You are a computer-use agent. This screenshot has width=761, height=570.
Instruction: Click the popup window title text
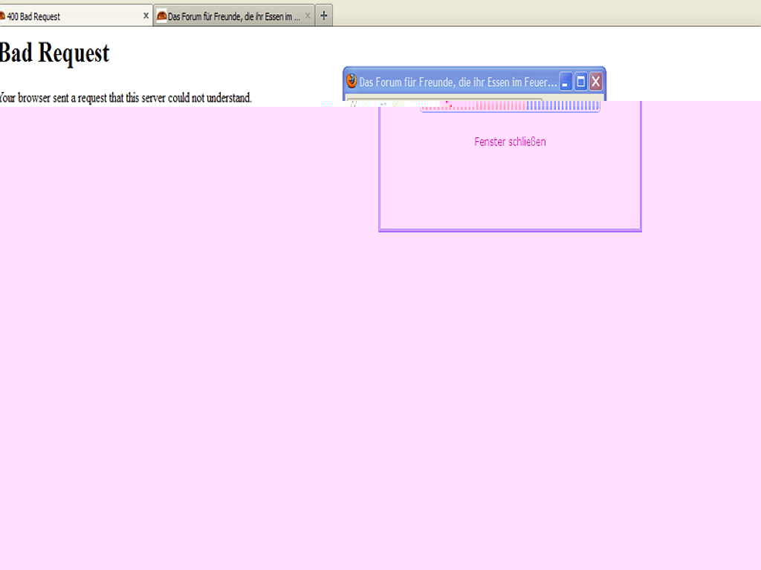(457, 82)
